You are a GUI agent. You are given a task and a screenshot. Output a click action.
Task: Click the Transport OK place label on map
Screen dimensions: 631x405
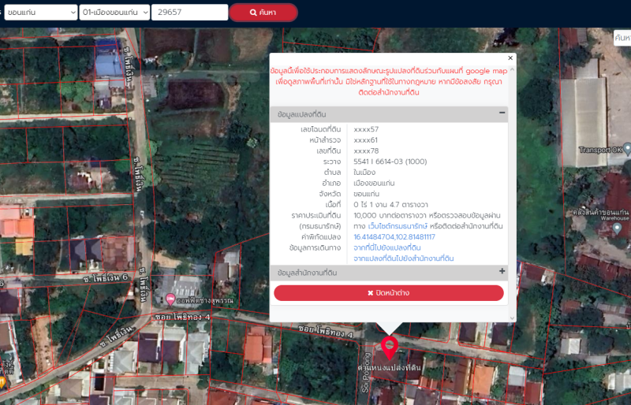pos(601,149)
